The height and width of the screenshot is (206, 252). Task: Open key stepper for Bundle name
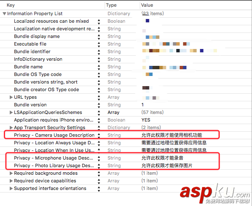[99, 67]
